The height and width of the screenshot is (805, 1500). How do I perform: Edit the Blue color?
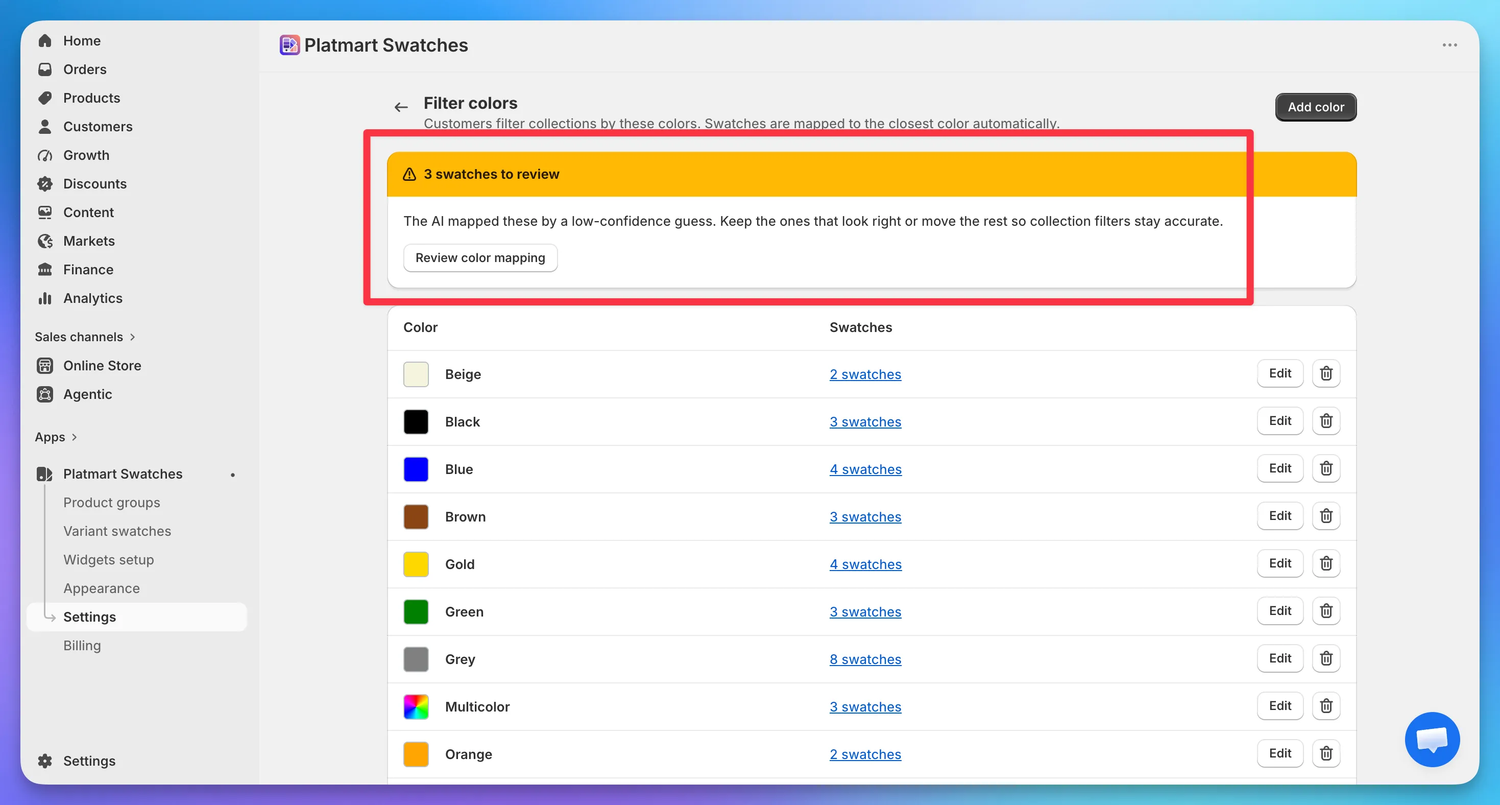pyautogui.click(x=1280, y=468)
